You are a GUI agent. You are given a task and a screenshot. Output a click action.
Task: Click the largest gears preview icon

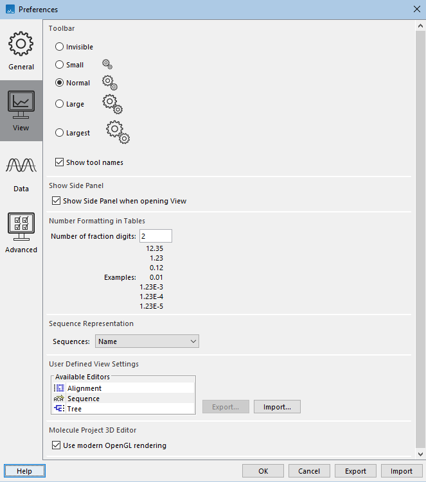coord(118,132)
